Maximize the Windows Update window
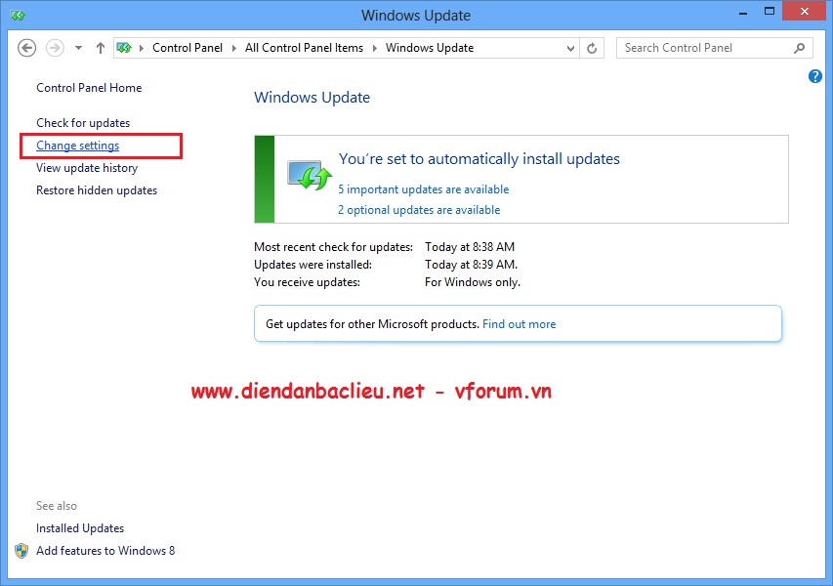Image resolution: width=833 pixels, height=586 pixels. pyautogui.click(x=770, y=12)
